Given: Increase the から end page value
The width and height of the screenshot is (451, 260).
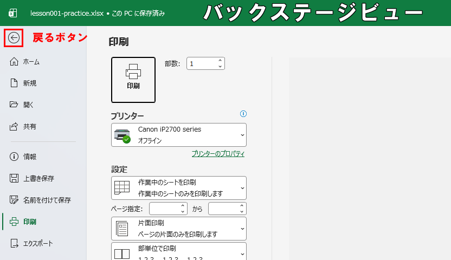Looking at the screenshot, I should [x=242, y=206].
